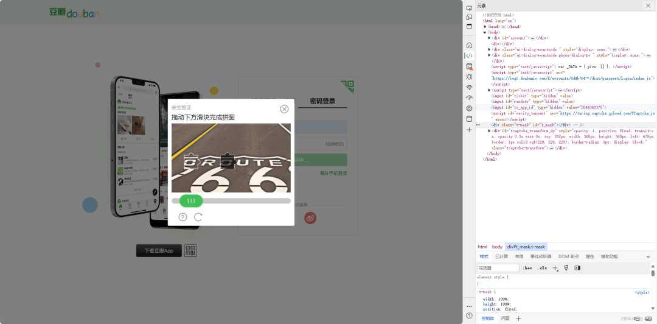The image size is (657, 324).
Task: Close the captcha dialog with circled X
Action: (x=284, y=109)
